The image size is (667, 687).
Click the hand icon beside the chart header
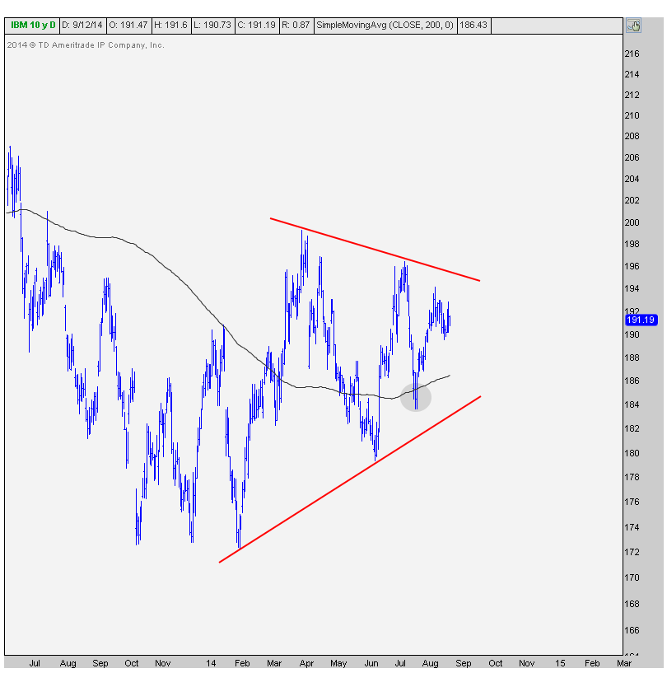633,26
